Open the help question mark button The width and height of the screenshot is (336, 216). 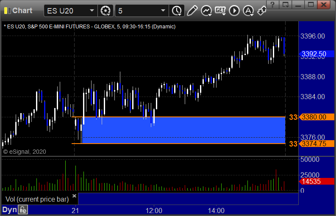(x=272, y=4)
